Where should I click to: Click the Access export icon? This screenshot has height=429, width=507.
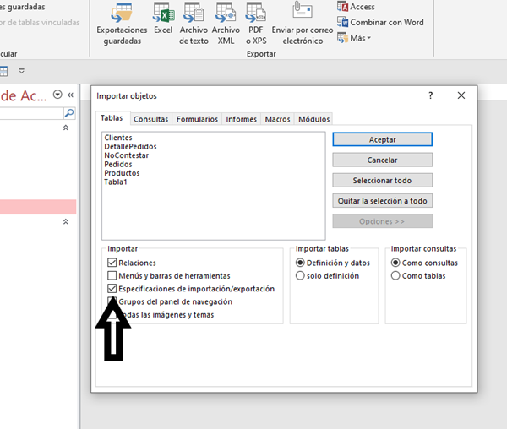pos(344,7)
